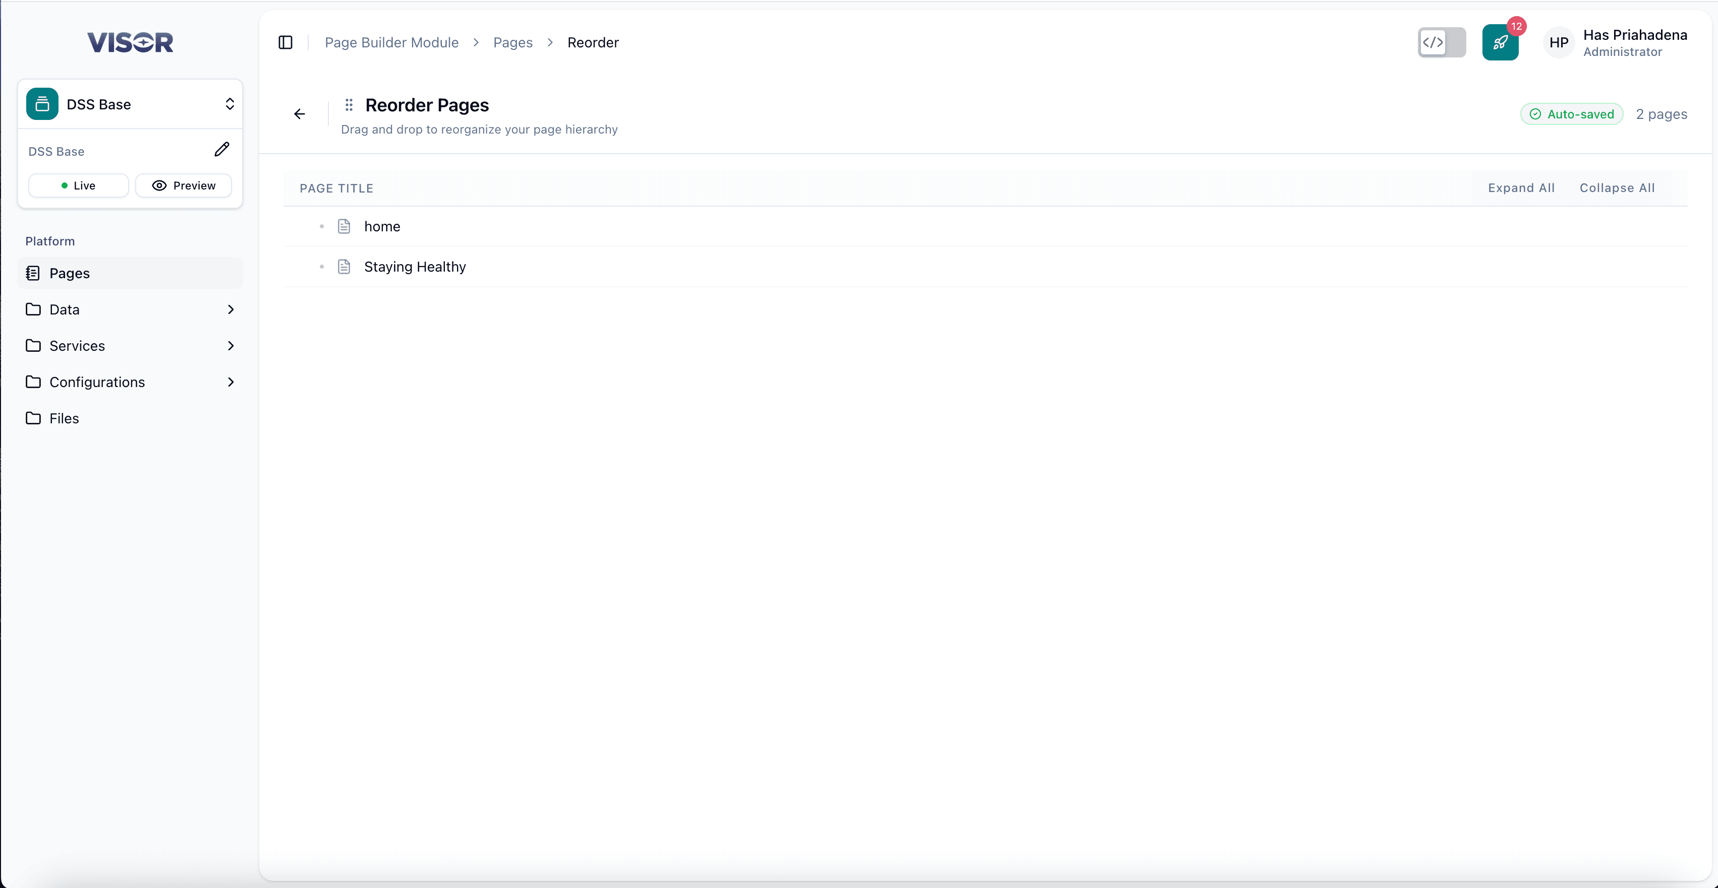The height and width of the screenshot is (888, 1718).
Task: Grab the drag handle beside Reorder Pages title
Action: click(350, 105)
